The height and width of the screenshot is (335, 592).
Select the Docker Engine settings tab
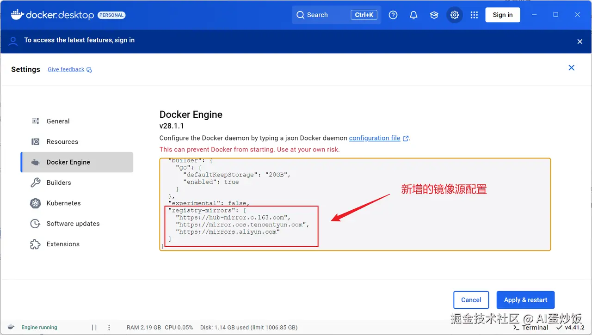tap(77, 162)
